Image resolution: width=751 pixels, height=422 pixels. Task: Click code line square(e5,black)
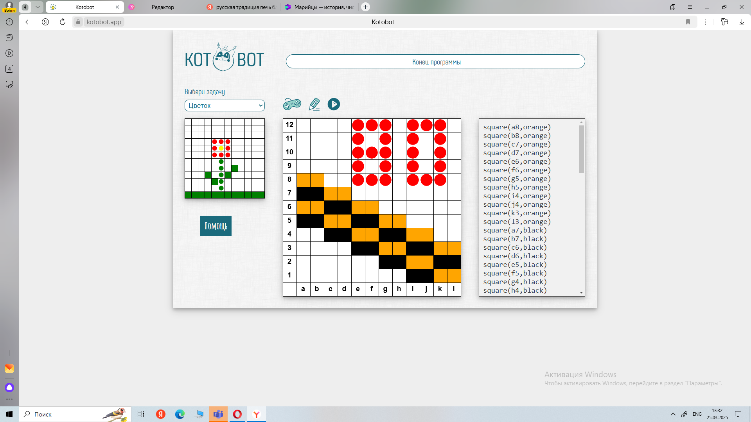tap(515, 265)
